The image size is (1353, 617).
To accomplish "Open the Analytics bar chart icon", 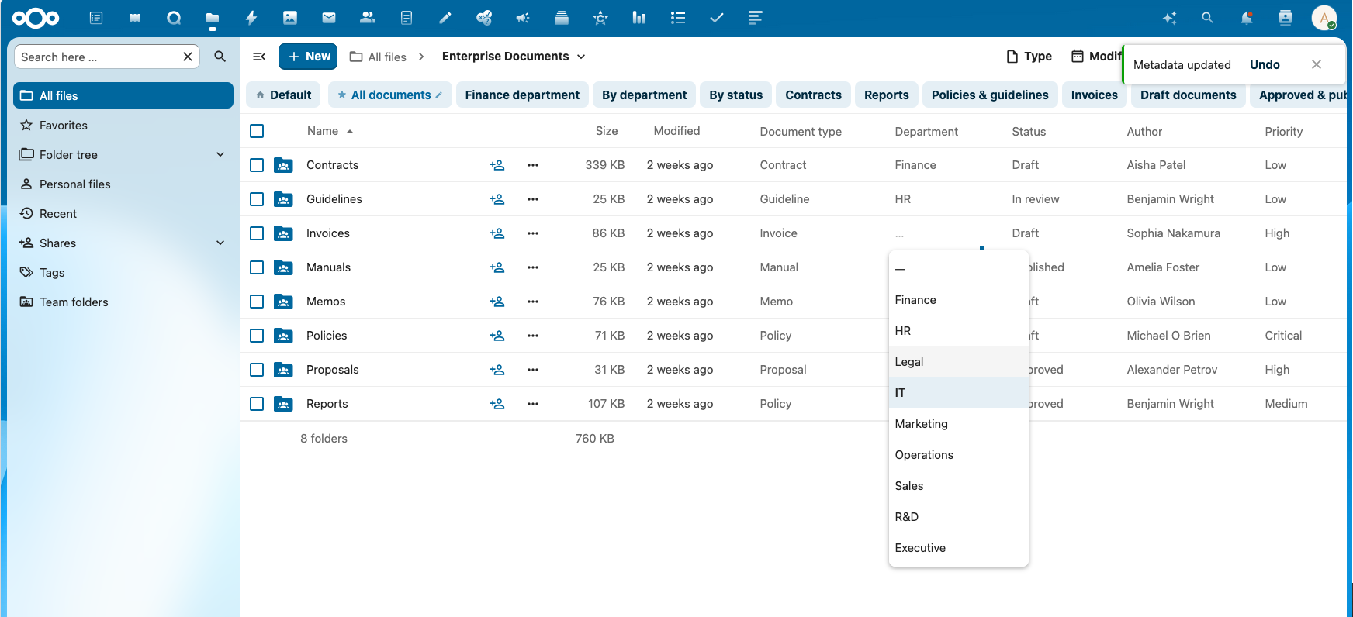I will [x=639, y=18].
